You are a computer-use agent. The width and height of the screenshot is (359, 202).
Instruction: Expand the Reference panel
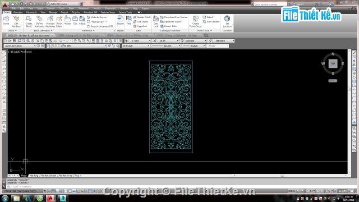(x=89, y=30)
